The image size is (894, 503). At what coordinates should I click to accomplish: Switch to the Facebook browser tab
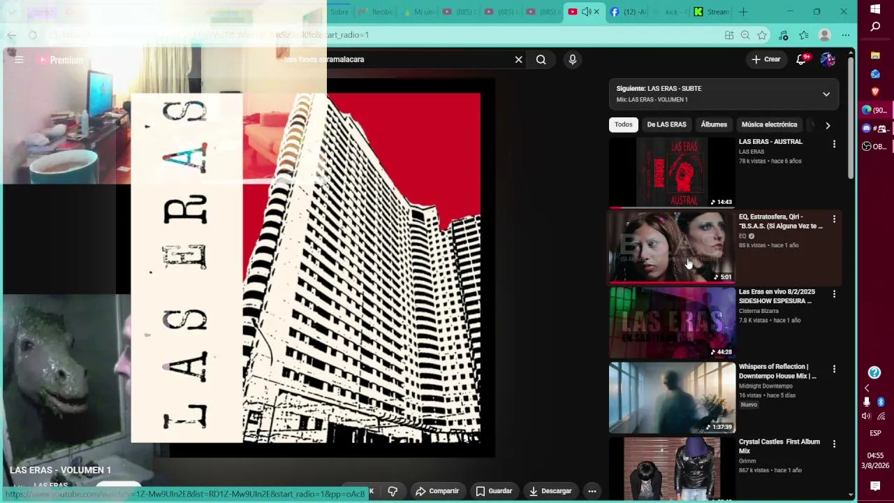coord(628,12)
